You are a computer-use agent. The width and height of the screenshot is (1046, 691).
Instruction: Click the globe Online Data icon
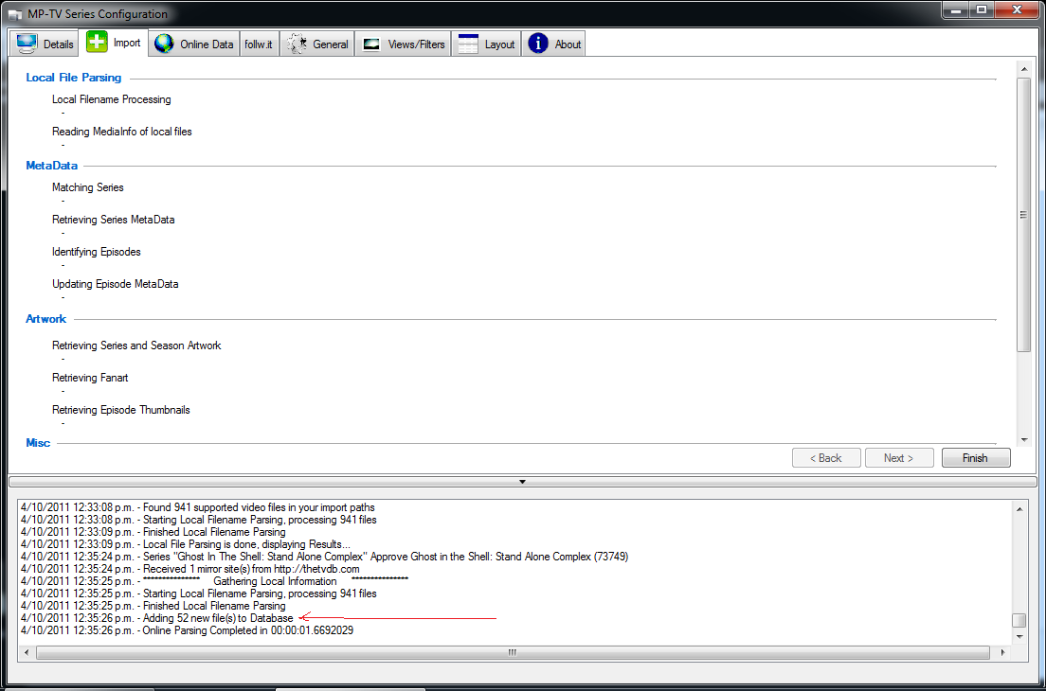pyautogui.click(x=164, y=44)
